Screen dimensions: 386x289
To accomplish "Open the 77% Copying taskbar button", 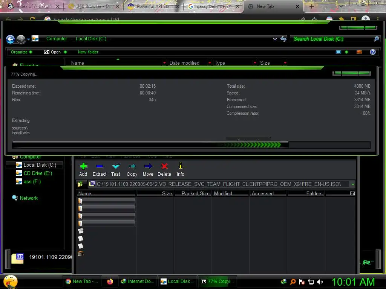I will point(217,281).
